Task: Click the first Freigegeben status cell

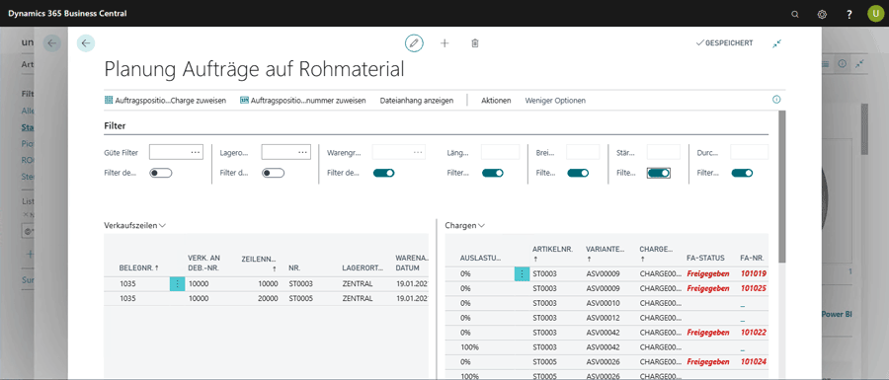Action: tap(708, 273)
